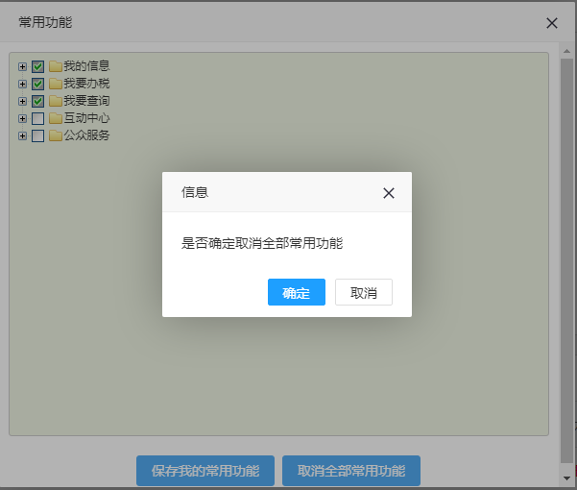Screen dimensions: 577x490
Task: Click the 互动中心 folder icon
Action: [55, 118]
